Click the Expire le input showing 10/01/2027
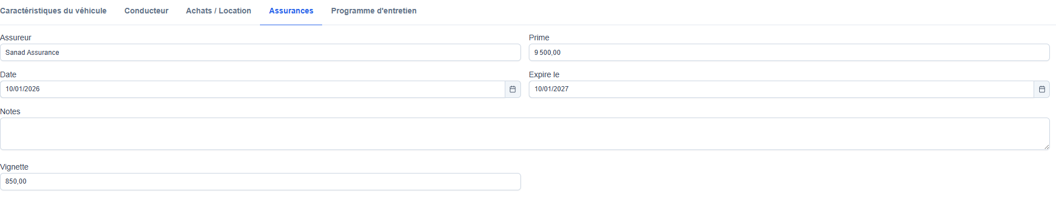 [x=781, y=89]
